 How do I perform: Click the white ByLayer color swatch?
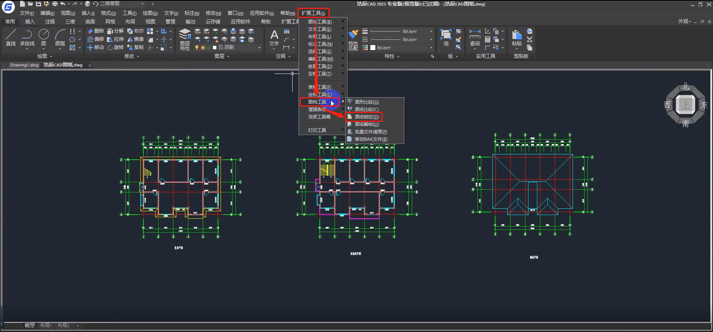click(x=373, y=48)
